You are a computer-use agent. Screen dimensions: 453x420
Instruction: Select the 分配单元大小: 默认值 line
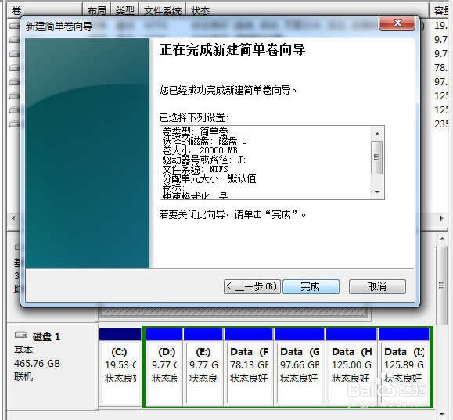click(x=209, y=178)
